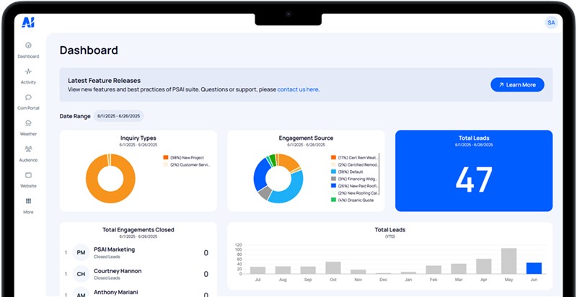Toggle the Organic Quote legend entry
This screenshot has width=577, height=297.
pos(356,200)
